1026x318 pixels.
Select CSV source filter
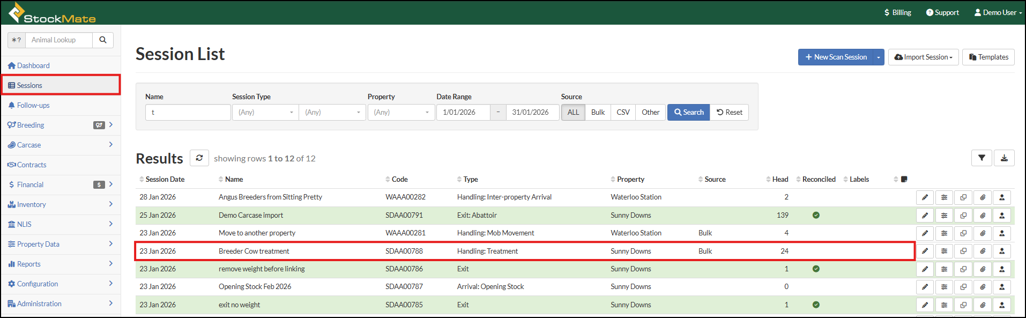[623, 112]
